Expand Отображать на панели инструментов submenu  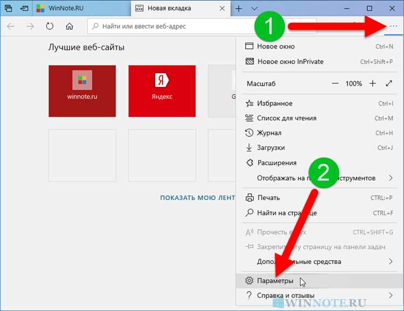tap(319, 178)
